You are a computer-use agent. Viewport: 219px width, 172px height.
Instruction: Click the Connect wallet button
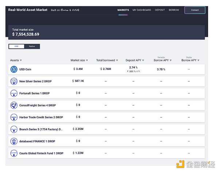click(x=195, y=10)
